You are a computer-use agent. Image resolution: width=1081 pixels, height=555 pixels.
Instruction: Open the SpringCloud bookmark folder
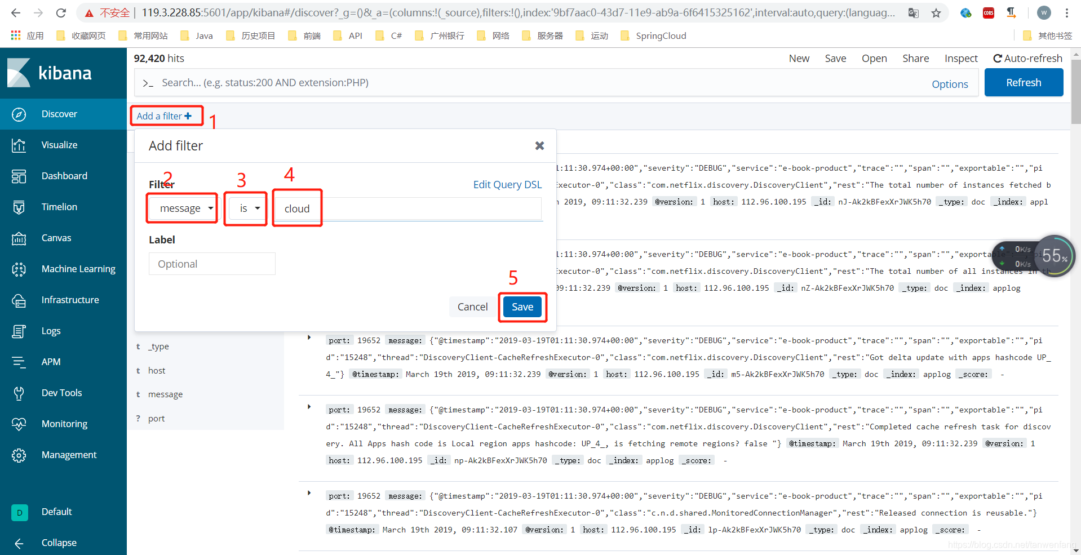point(653,36)
